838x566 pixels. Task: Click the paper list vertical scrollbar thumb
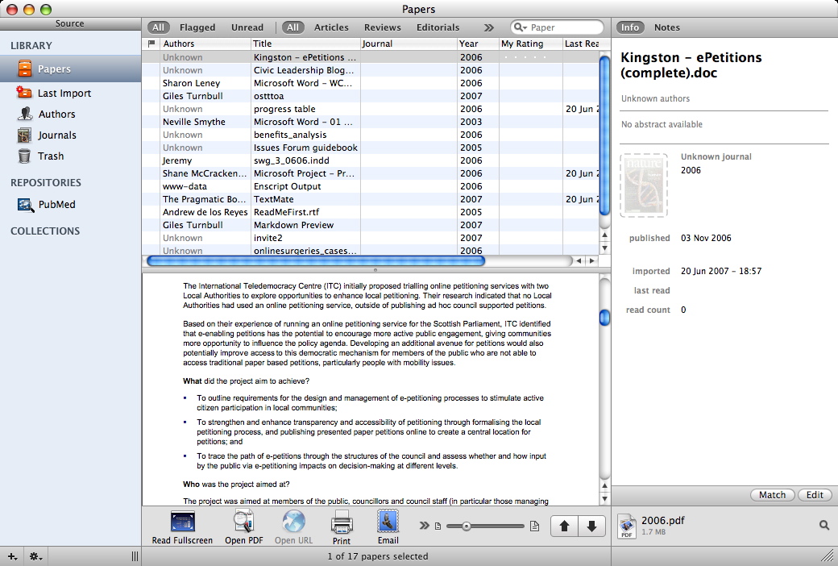tap(604, 135)
